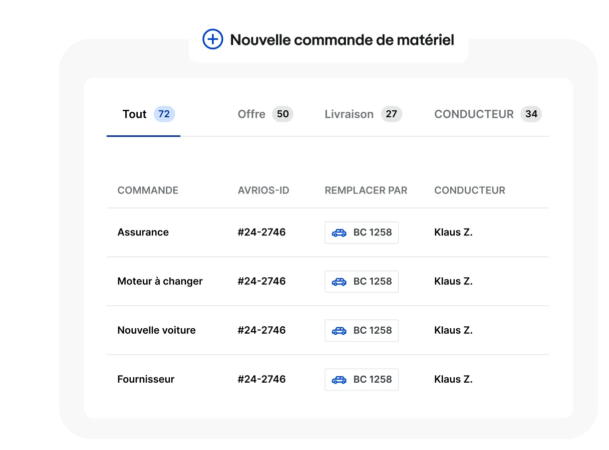The height and width of the screenshot is (450, 609).
Task: Click the CONDUCTEUR column header
Action: (x=470, y=190)
